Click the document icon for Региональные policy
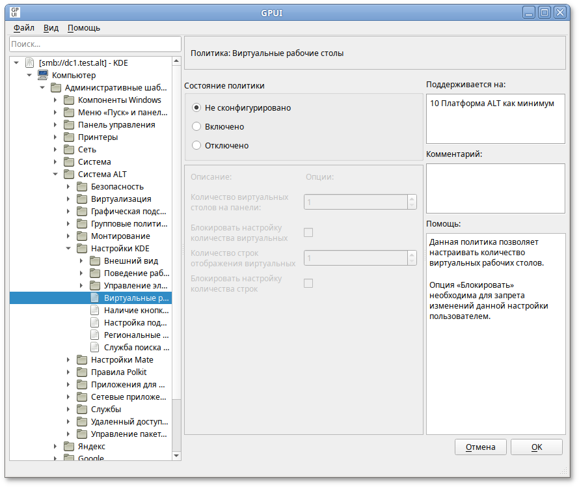The width and height of the screenshot is (579, 487). pyautogui.click(x=95, y=335)
